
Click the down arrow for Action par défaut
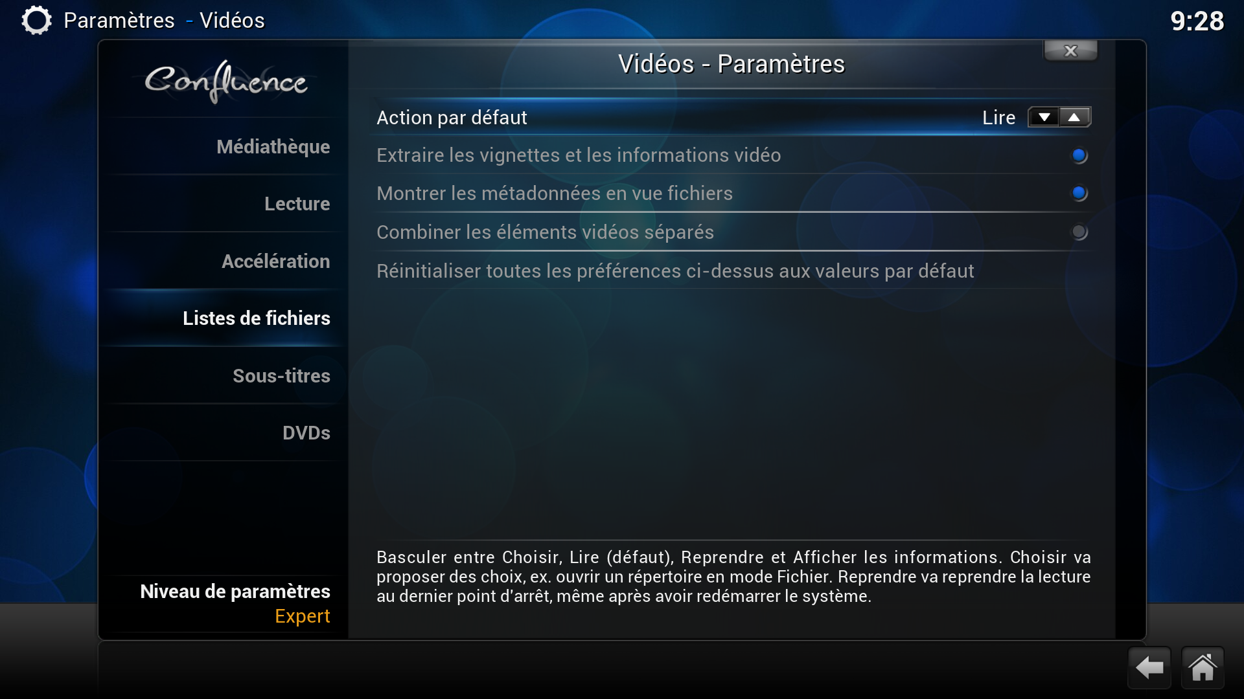[x=1044, y=117]
